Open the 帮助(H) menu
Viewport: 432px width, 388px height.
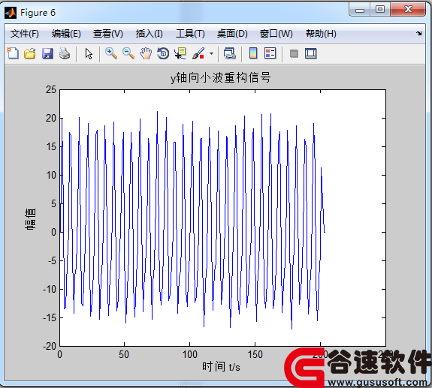click(321, 34)
